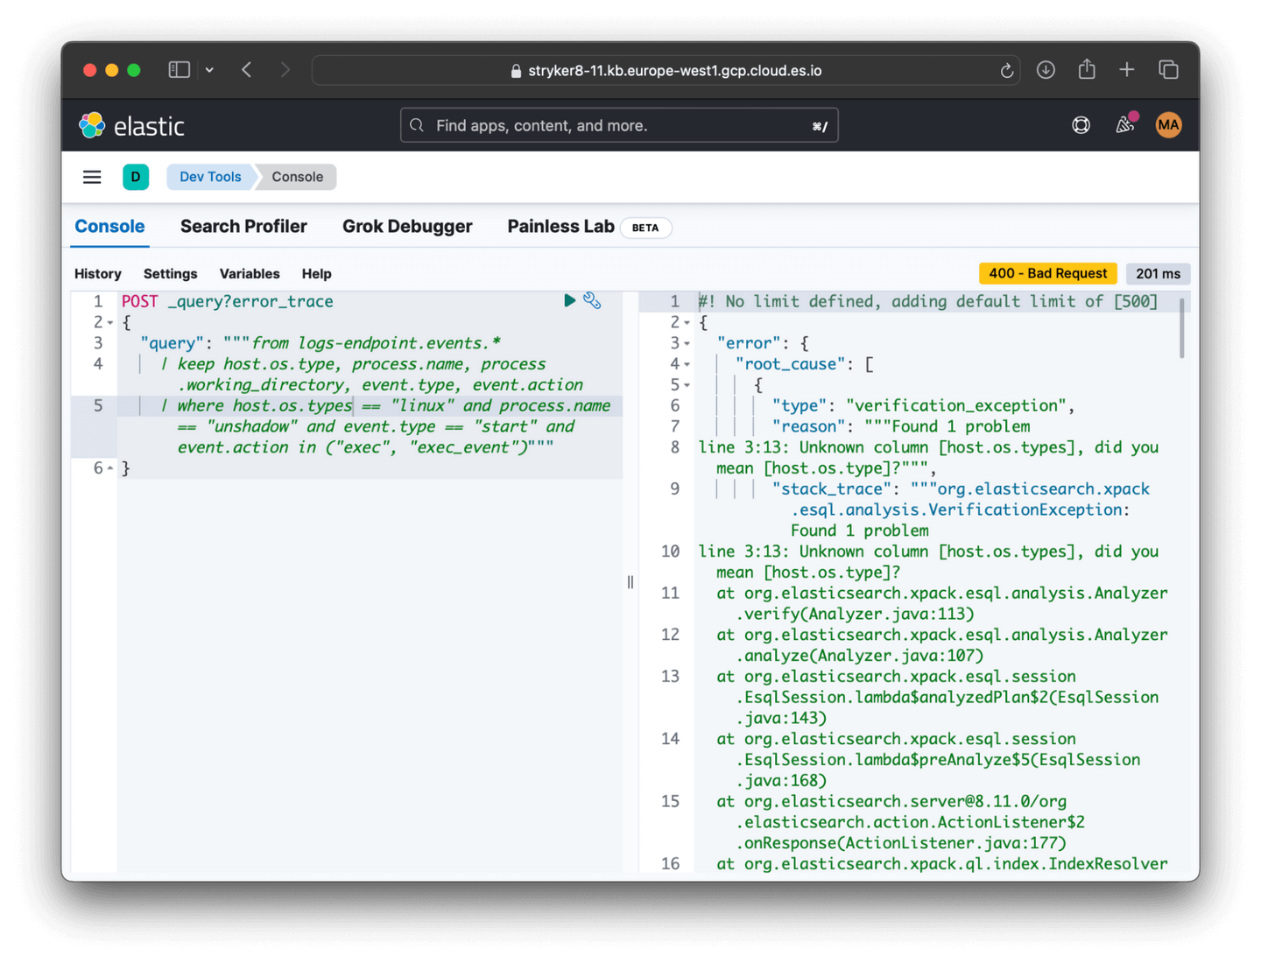Viewport: 1261px width, 963px height.
Task: Click the response panel vertical scrollbar
Action: coord(1181,328)
